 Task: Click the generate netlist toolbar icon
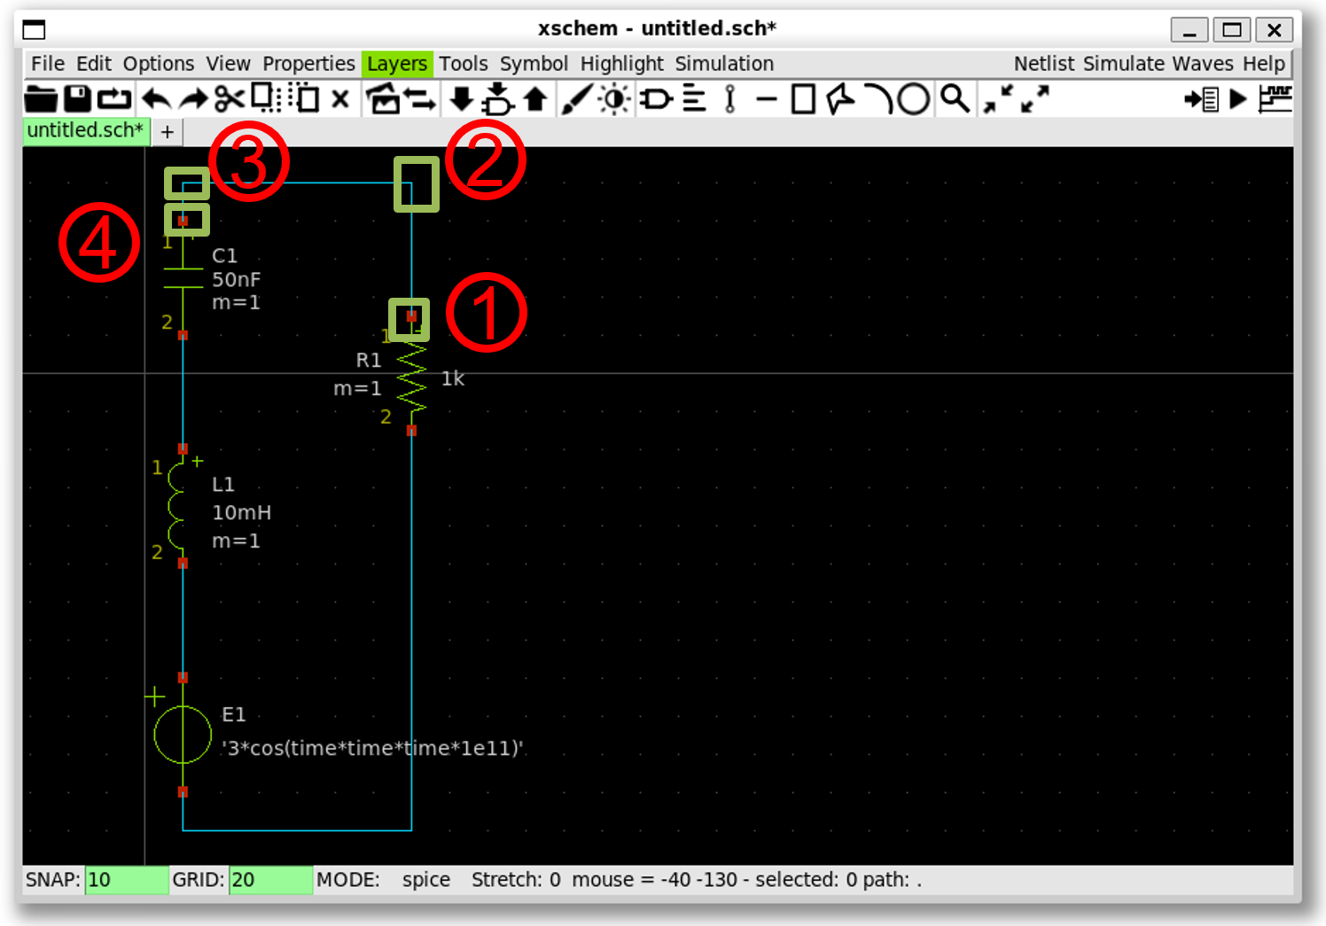[x=1201, y=99]
